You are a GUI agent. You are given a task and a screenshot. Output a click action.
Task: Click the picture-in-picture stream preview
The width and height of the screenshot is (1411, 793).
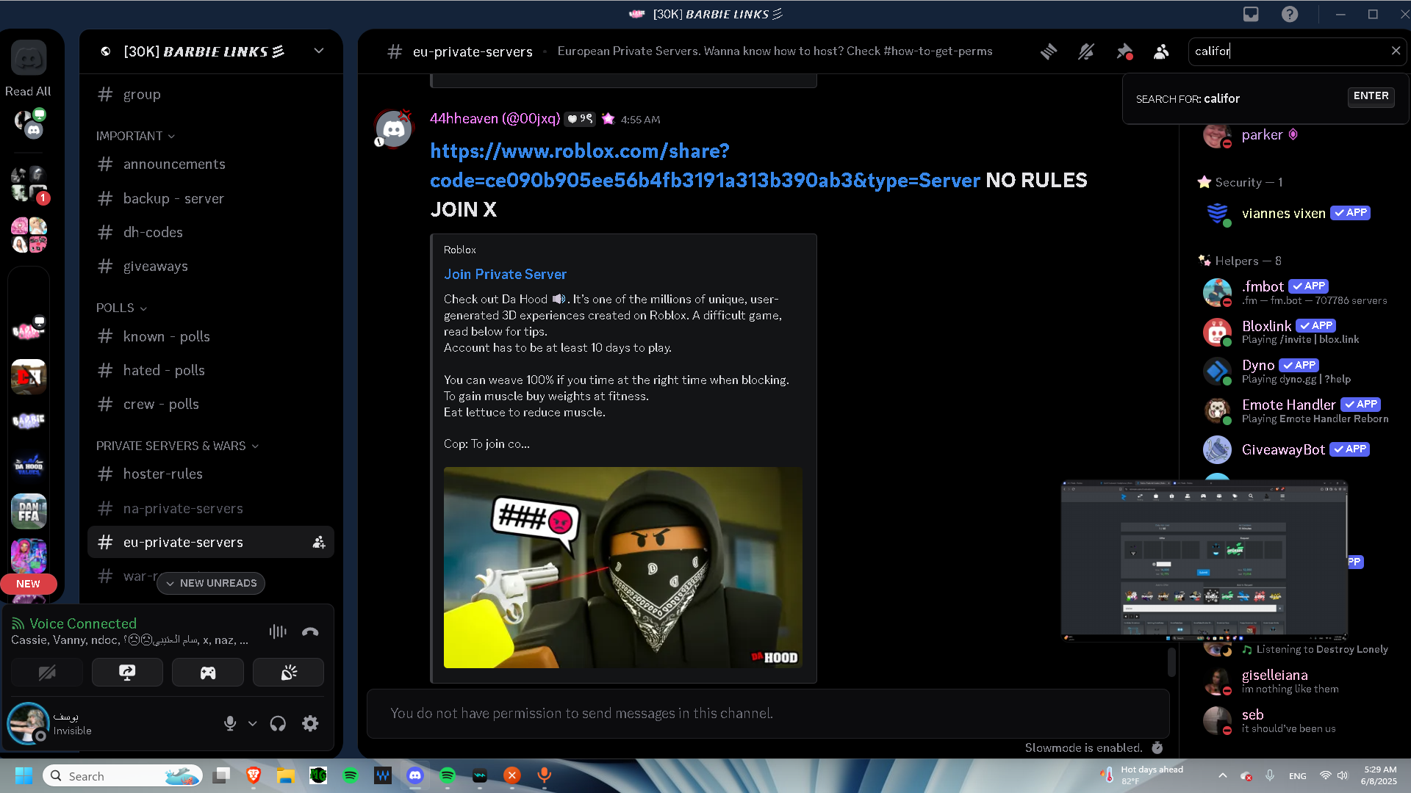pyautogui.click(x=1204, y=561)
